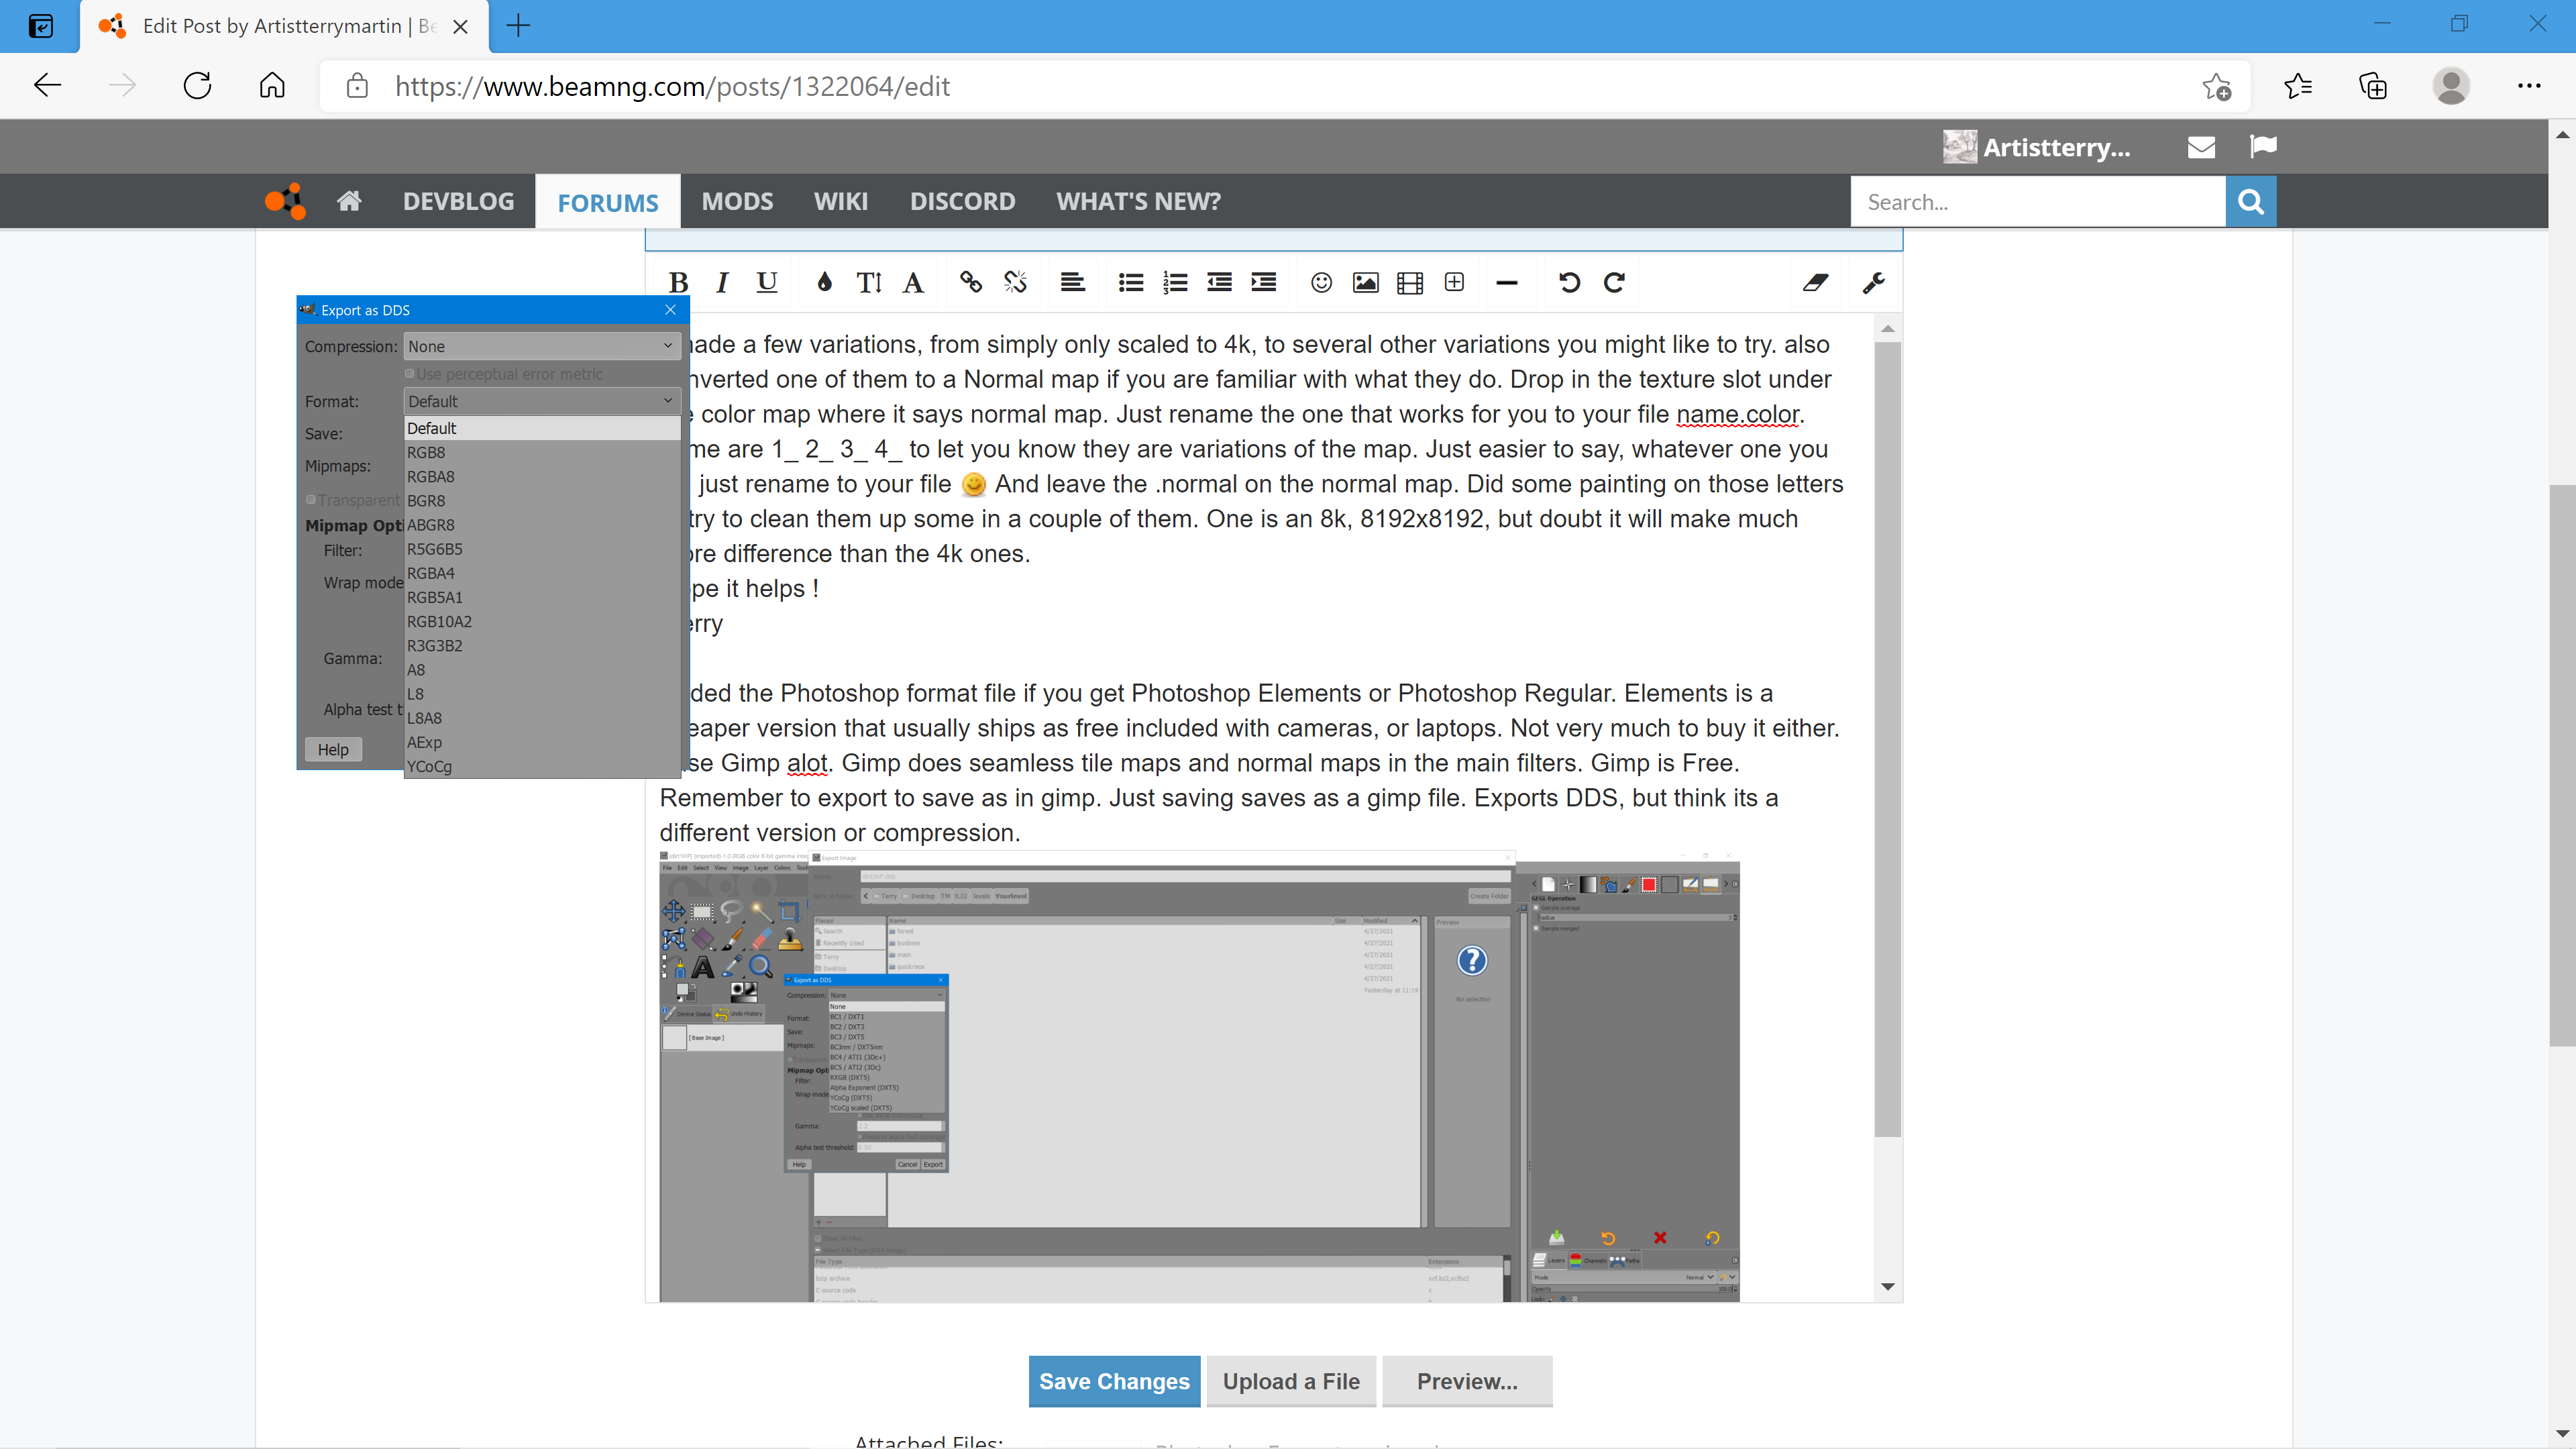Insert image using picture icon

(x=1365, y=283)
